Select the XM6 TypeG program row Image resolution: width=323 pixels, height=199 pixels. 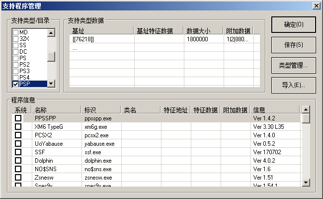coord(50,127)
